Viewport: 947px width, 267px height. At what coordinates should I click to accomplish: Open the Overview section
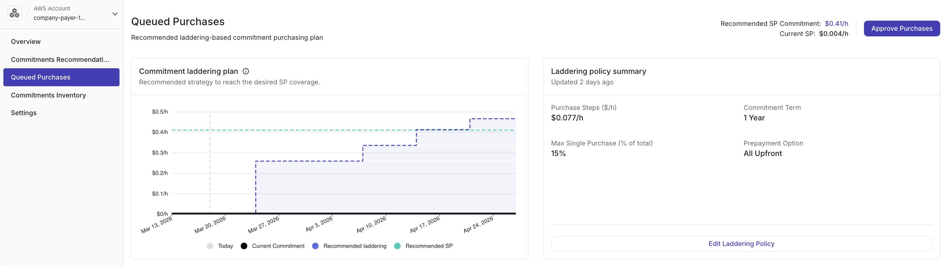[x=26, y=41]
